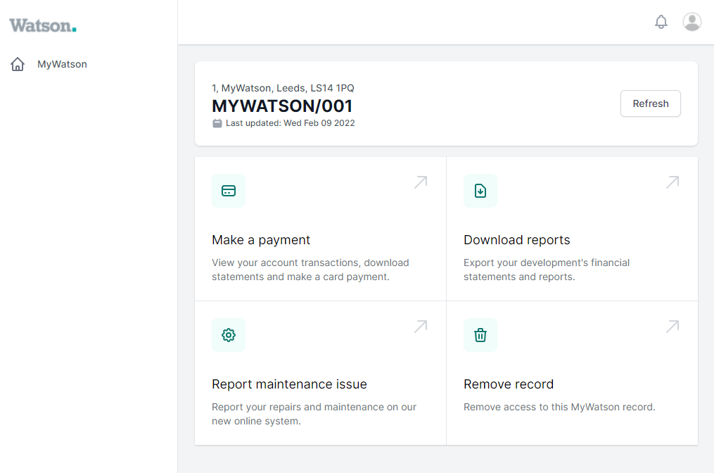The width and height of the screenshot is (714, 473).
Task: Click the arrow on Download reports card
Action: 672,182
